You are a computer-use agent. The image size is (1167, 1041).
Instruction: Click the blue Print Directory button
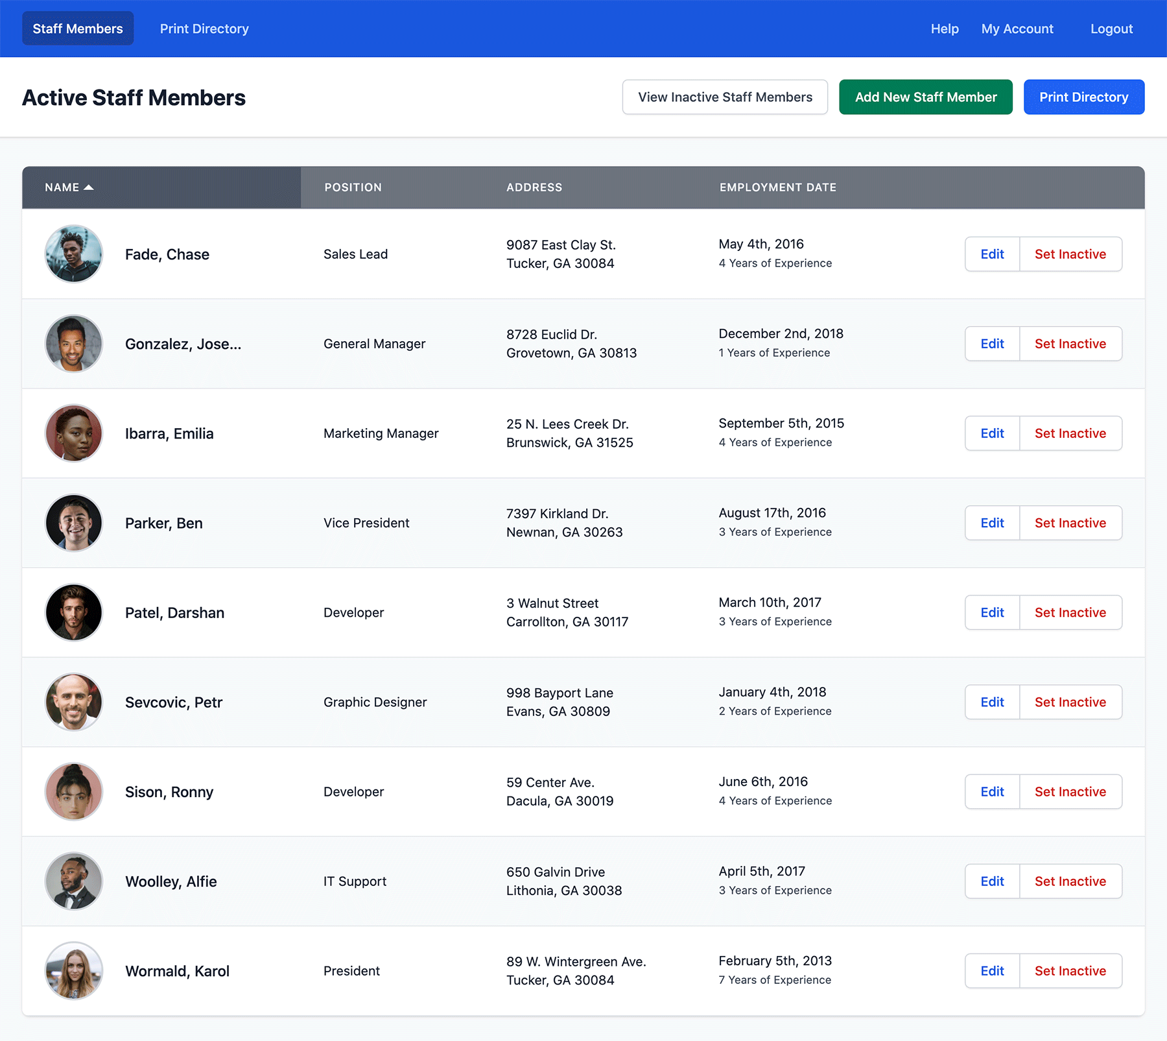pyautogui.click(x=1083, y=97)
